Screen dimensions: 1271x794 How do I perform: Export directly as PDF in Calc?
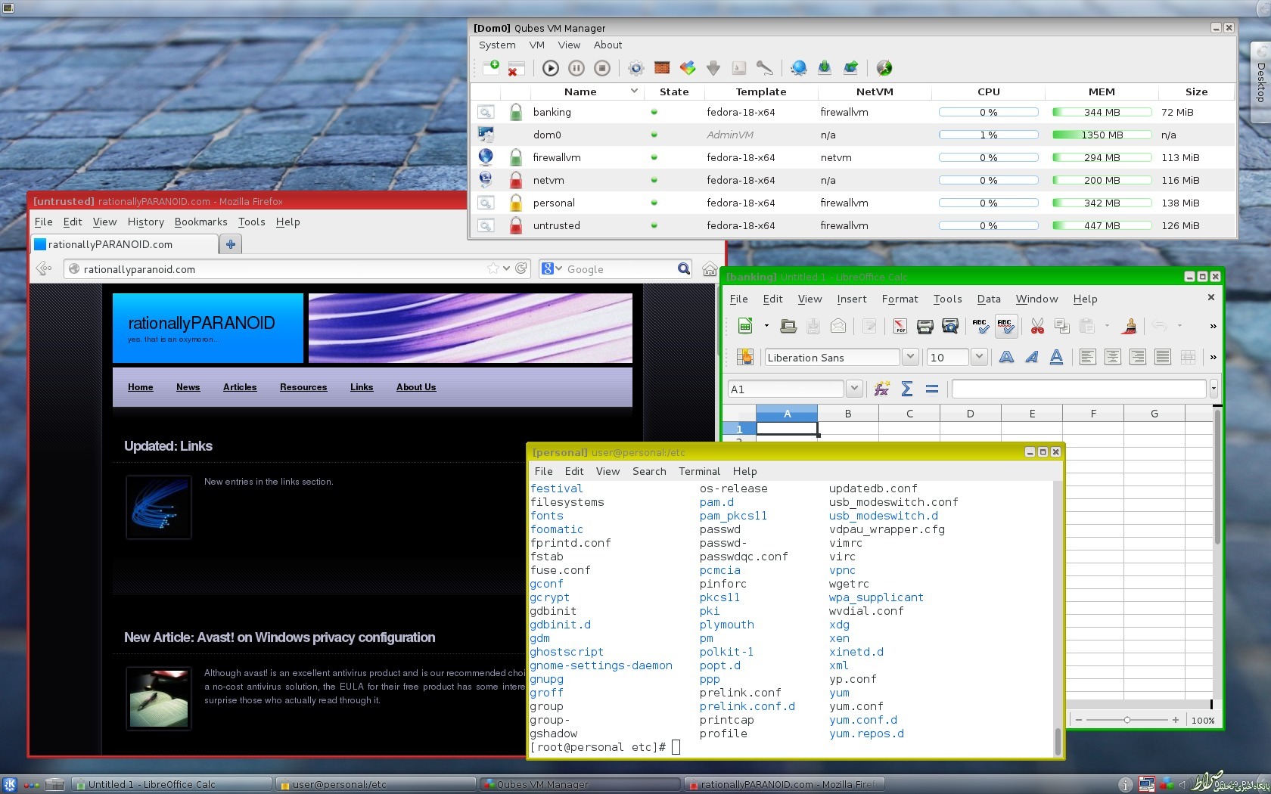point(900,326)
